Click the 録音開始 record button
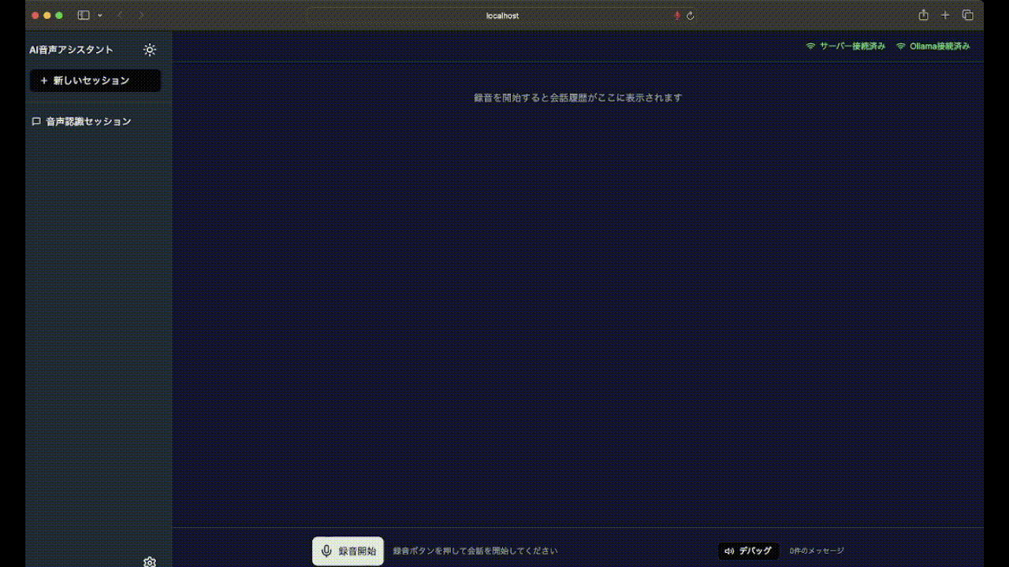 tap(348, 551)
